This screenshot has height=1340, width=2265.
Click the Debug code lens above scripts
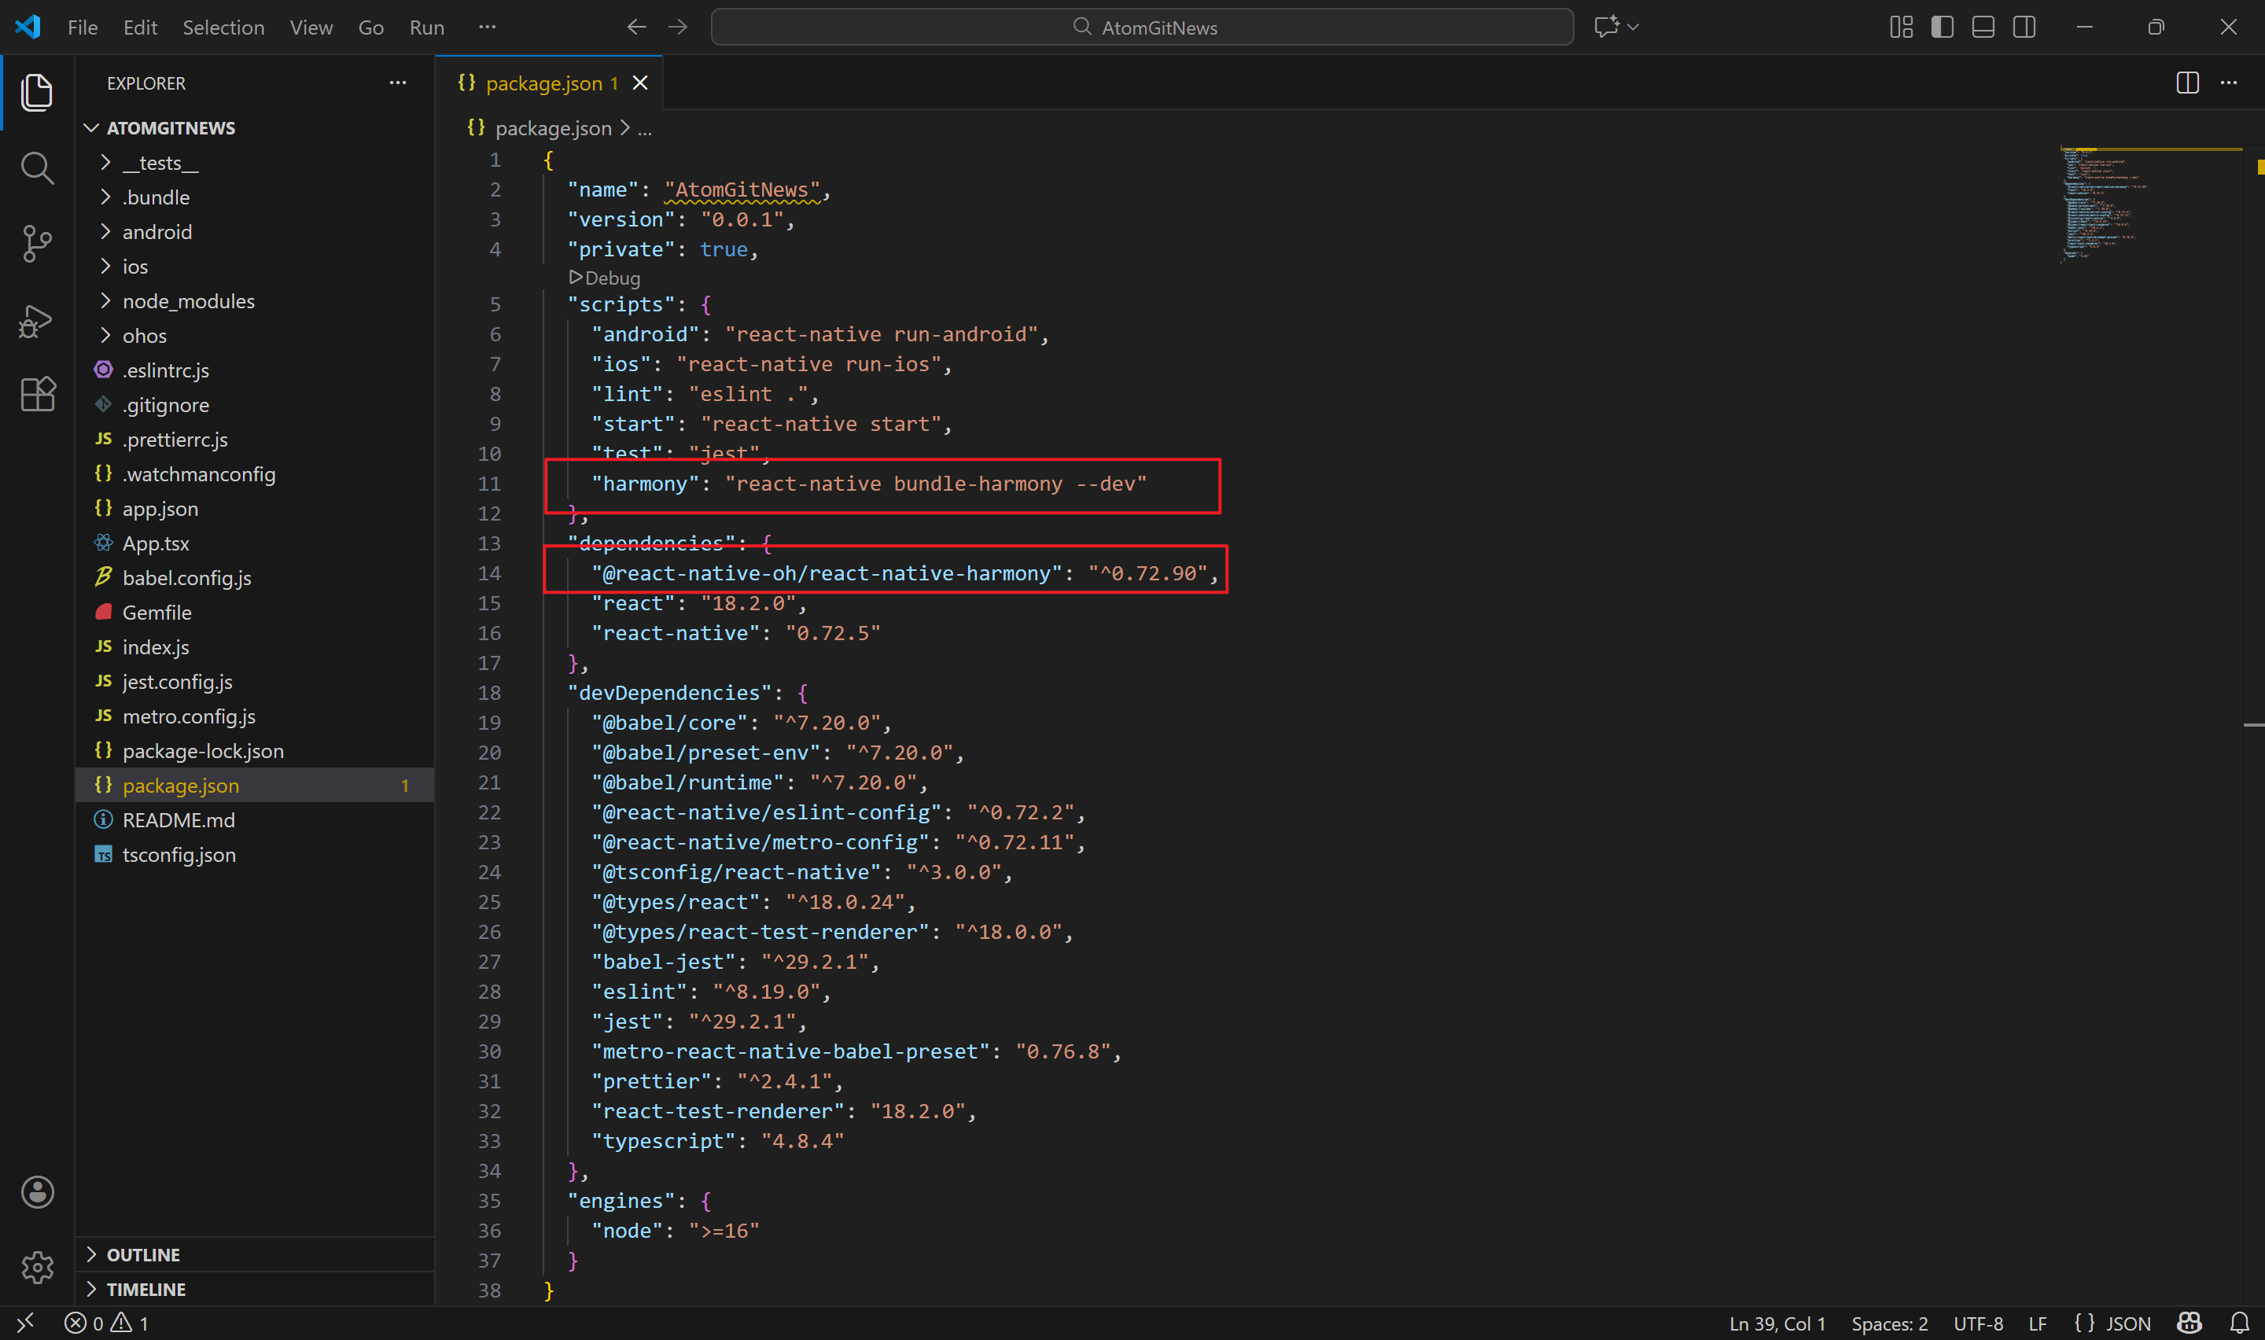tap(611, 278)
